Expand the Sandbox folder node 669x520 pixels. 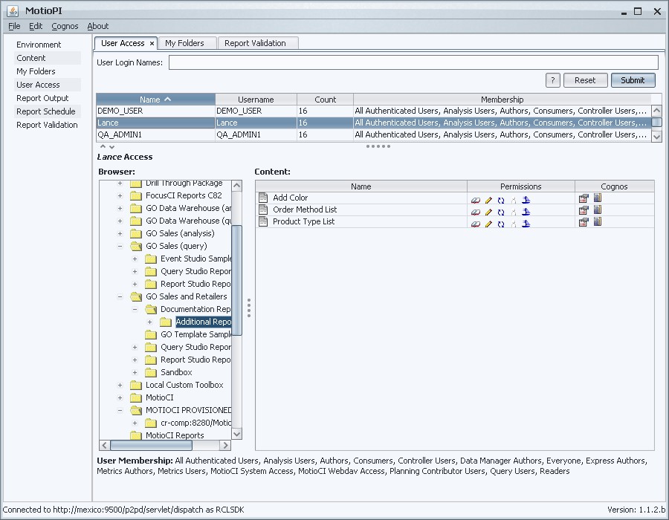(x=135, y=372)
